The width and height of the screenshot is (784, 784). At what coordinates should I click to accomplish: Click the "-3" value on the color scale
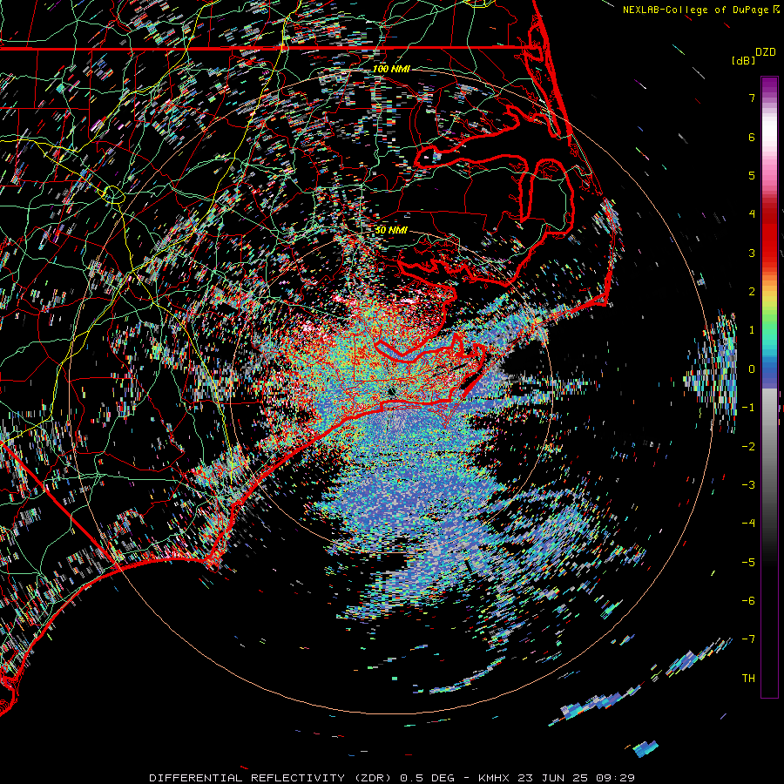[748, 485]
